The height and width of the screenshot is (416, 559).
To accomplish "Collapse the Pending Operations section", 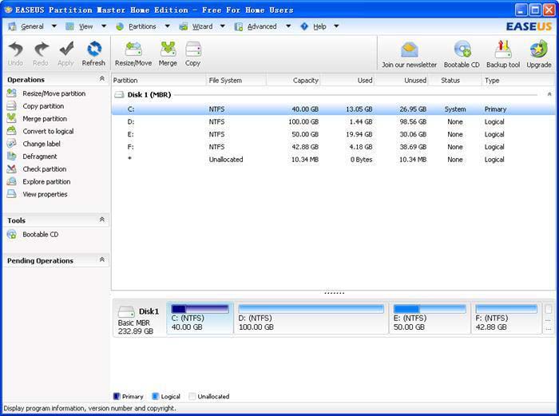I will point(101,260).
